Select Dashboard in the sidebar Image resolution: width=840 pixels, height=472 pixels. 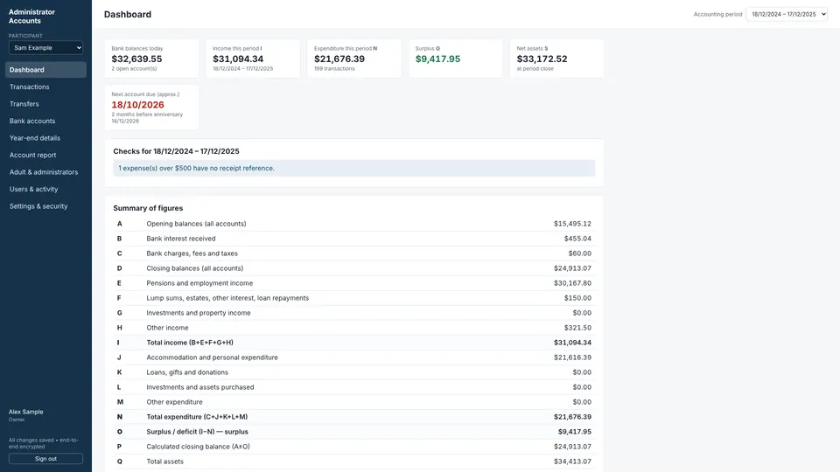(x=45, y=70)
